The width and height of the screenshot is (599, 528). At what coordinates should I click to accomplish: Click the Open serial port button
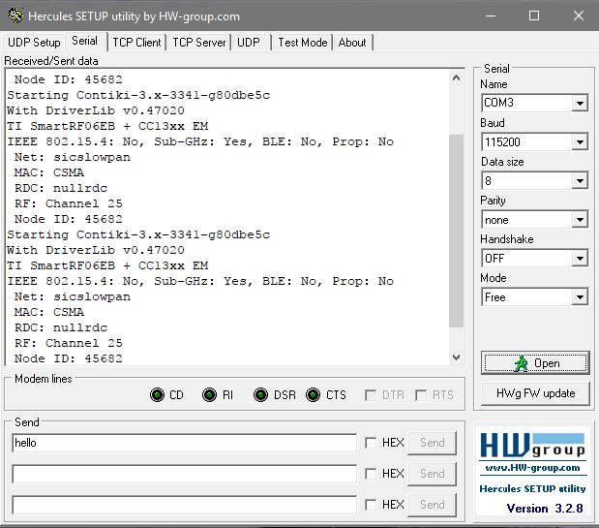tap(535, 363)
